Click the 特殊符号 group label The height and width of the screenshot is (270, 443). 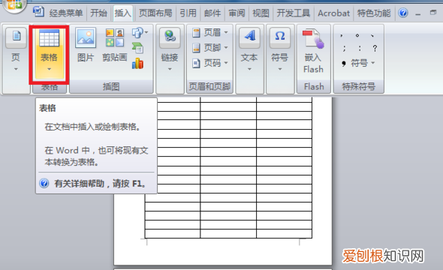(x=358, y=86)
